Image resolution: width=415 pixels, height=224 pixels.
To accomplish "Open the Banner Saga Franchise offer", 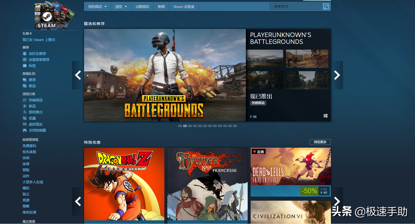I will tap(207, 185).
